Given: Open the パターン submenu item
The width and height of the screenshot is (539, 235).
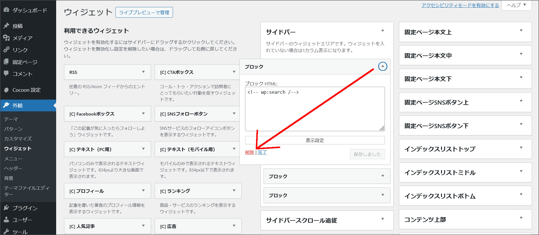Looking at the screenshot, I should click(13, 129).
